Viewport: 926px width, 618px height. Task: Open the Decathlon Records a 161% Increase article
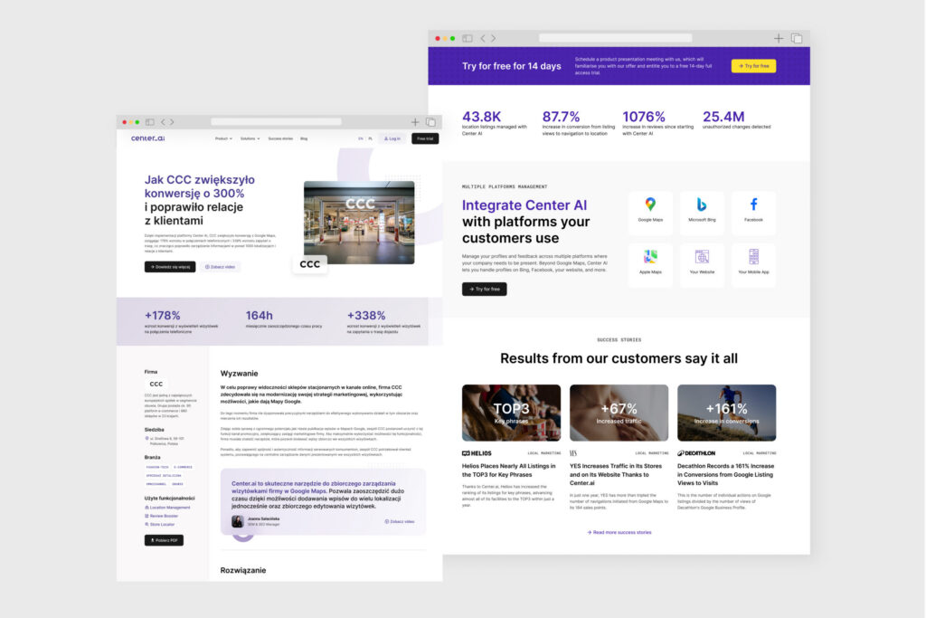tap(726, 474)
